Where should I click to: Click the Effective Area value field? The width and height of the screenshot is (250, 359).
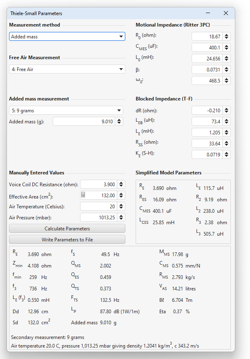(x=98, y=196)
